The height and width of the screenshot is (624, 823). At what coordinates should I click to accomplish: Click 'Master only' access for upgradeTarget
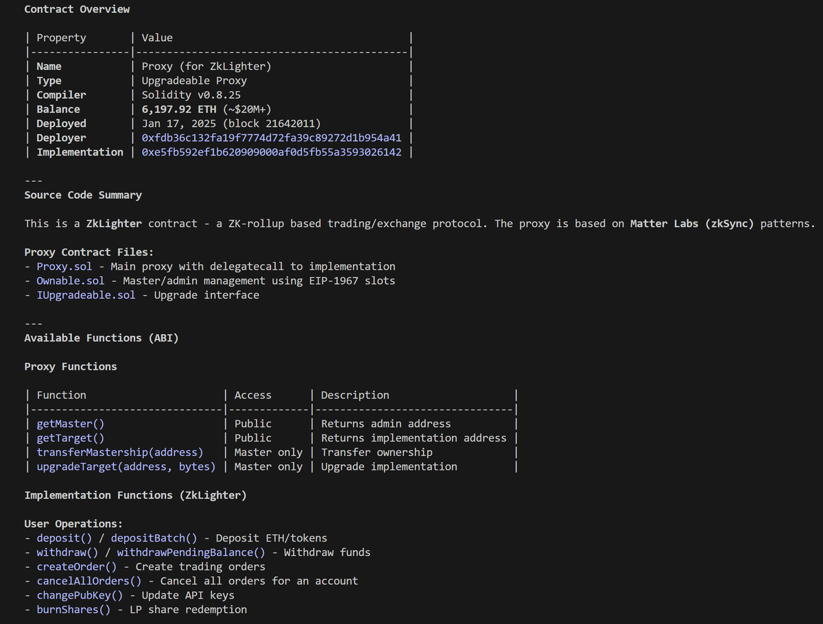pyautogui.click(x=268, y=466)
